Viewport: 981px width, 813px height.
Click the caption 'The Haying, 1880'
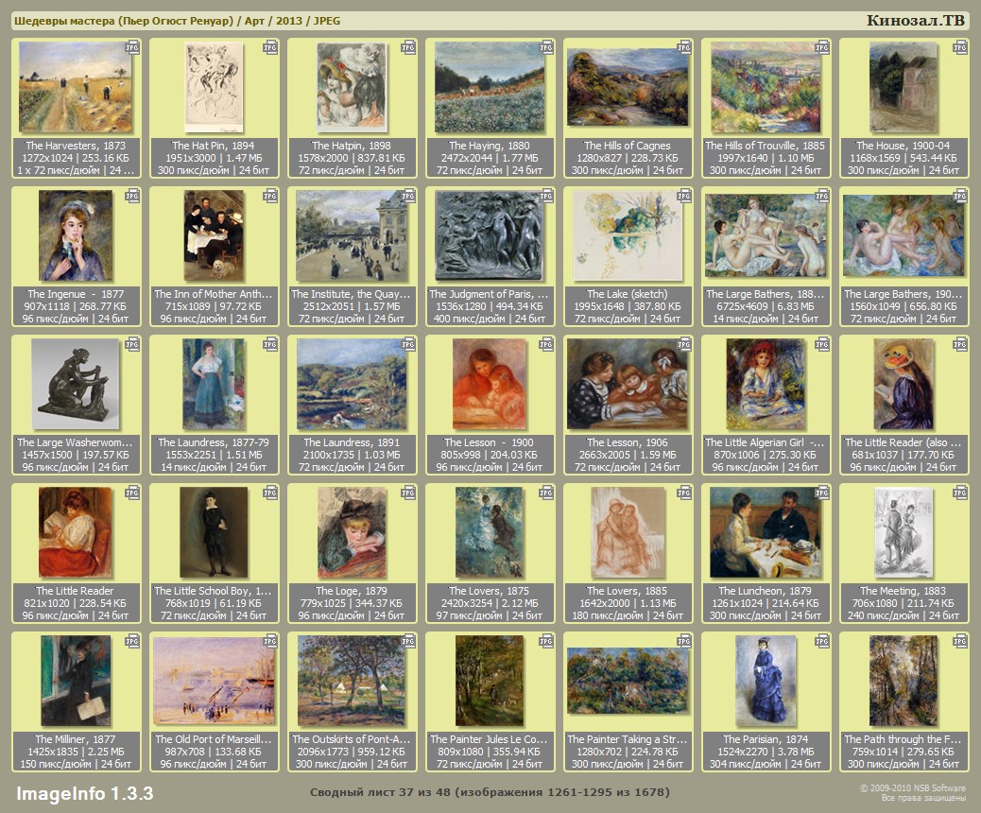click(490, 146)
